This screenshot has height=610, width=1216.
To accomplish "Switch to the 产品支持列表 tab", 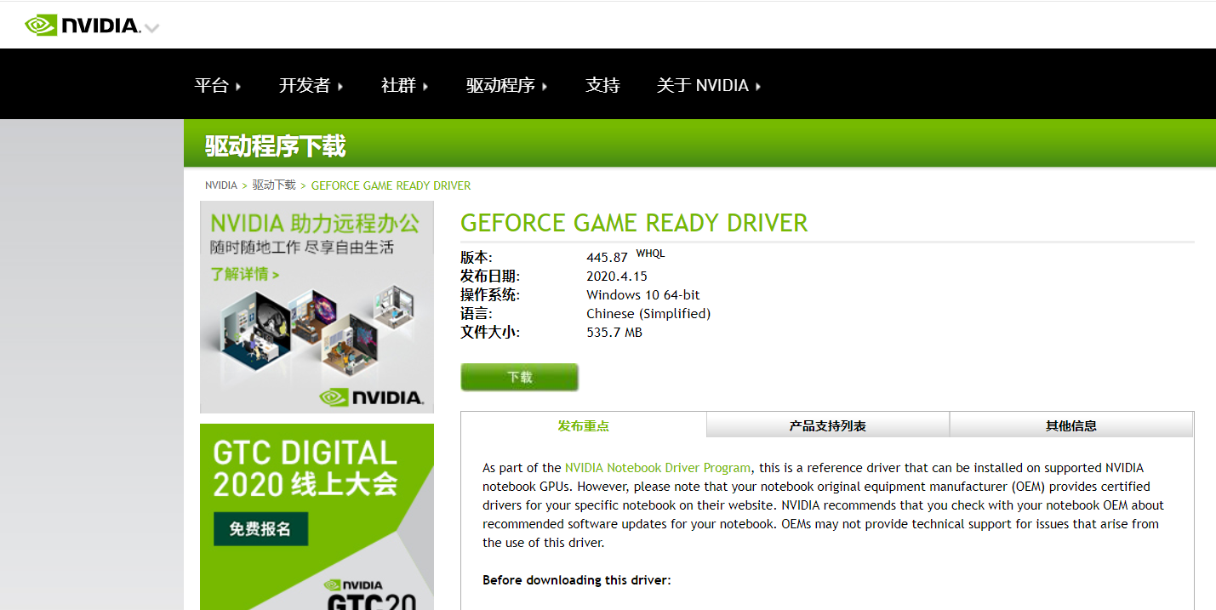I will pyautogui.click(x=827, y=425).
